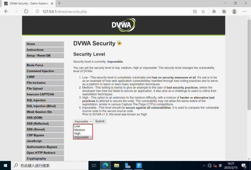Viewport: 251px width, 170px height.
Task: Select Medium in the dropdown list
Action: point(83,130)
